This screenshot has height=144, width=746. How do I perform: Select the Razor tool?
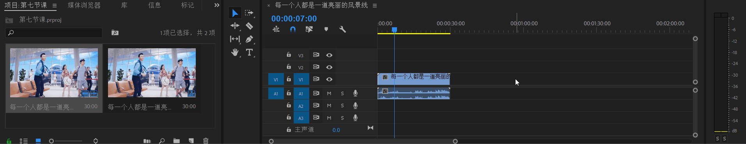click(249, 26)
